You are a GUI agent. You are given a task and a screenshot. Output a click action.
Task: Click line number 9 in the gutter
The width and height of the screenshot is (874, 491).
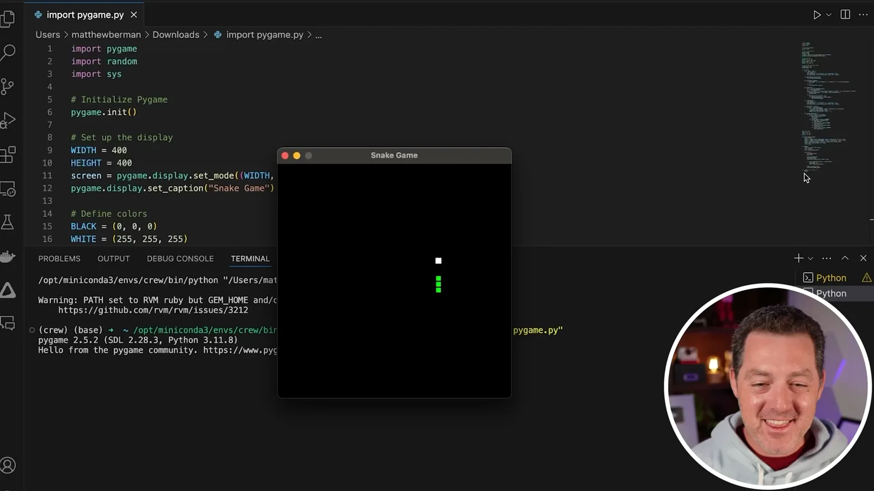tap(49, 150)
